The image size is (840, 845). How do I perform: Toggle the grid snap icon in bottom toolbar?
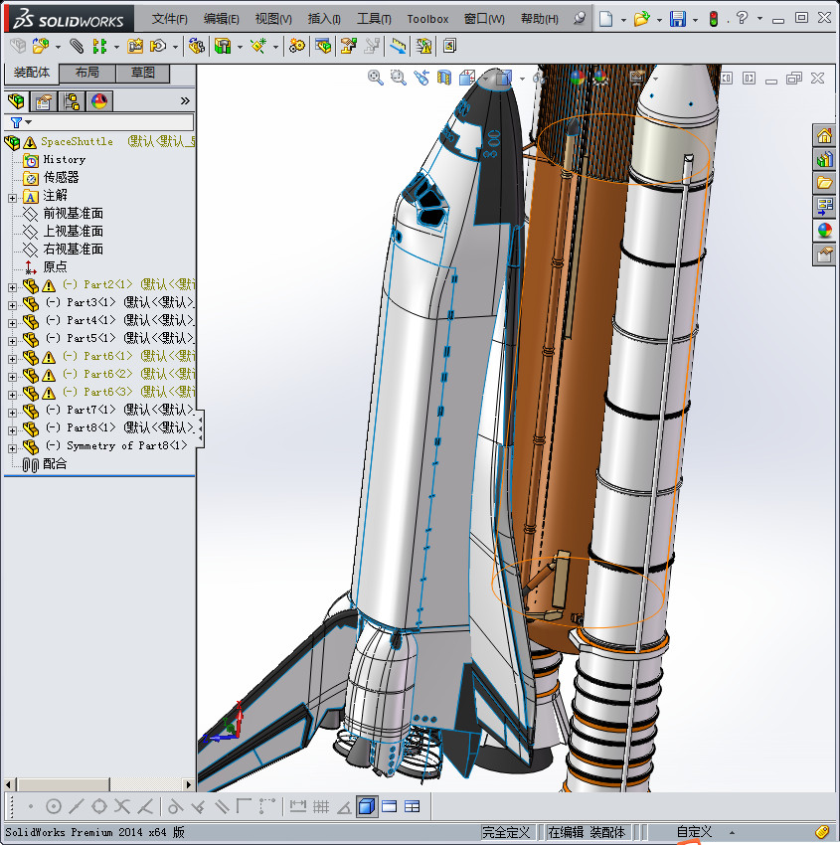click(x=321, y=807)
